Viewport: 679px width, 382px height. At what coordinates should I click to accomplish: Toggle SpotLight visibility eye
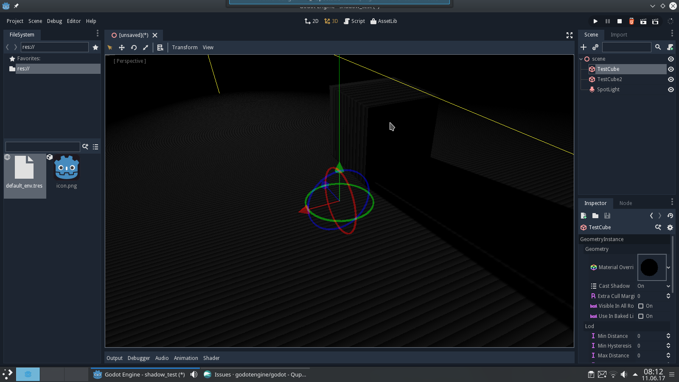coord(671,90)
